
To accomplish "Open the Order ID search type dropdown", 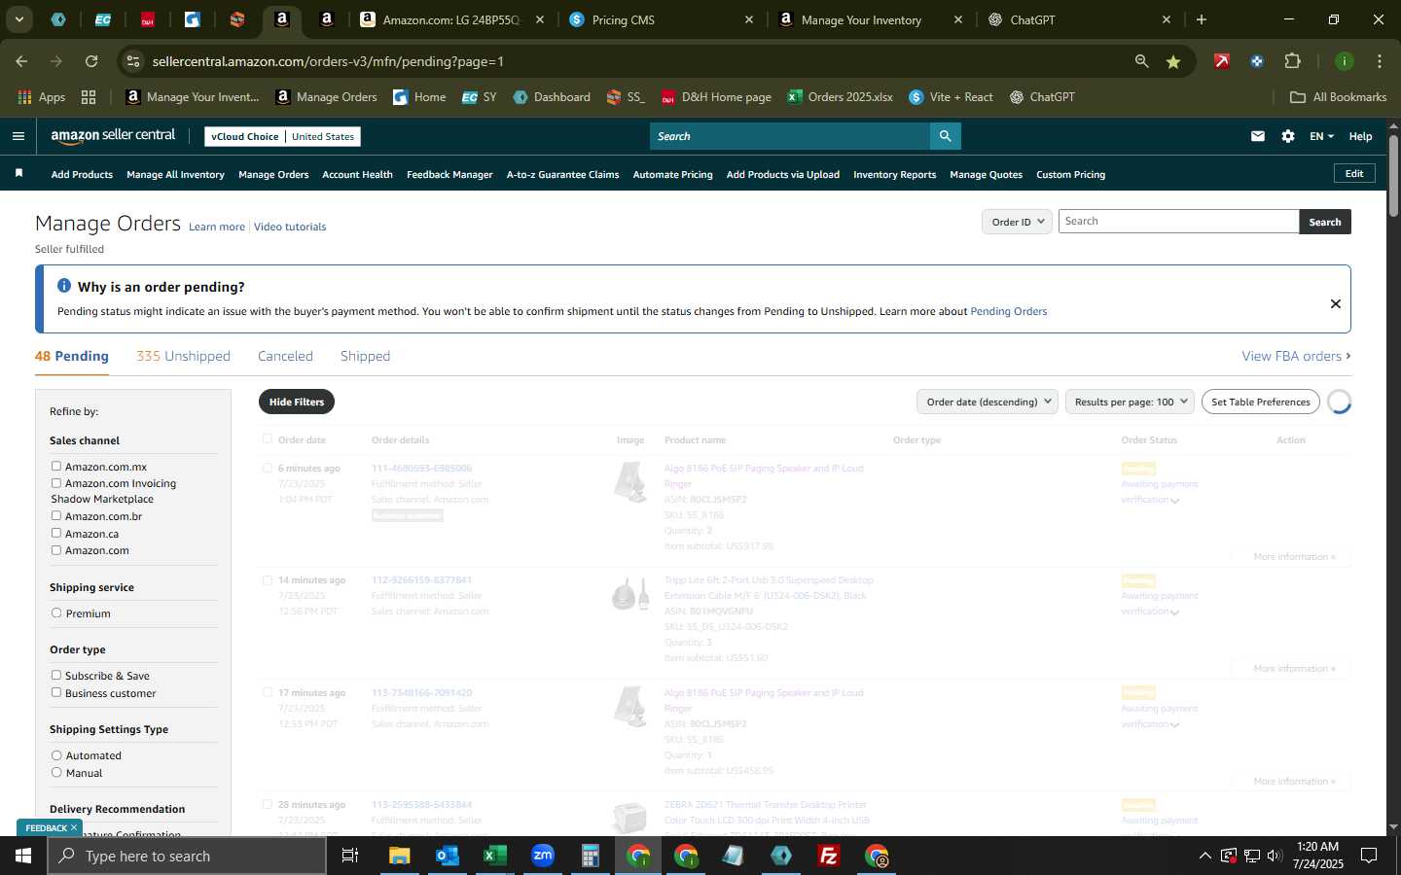I will coord(1017,222).
